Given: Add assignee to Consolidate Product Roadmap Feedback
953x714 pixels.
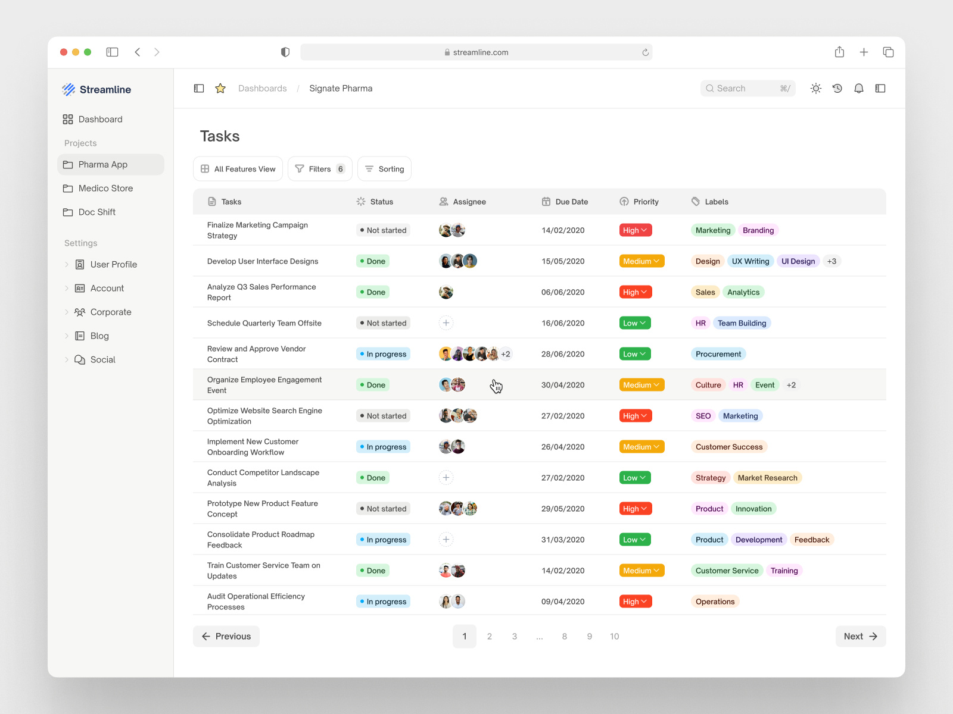Looking at the screenshot, I should 446,539.
